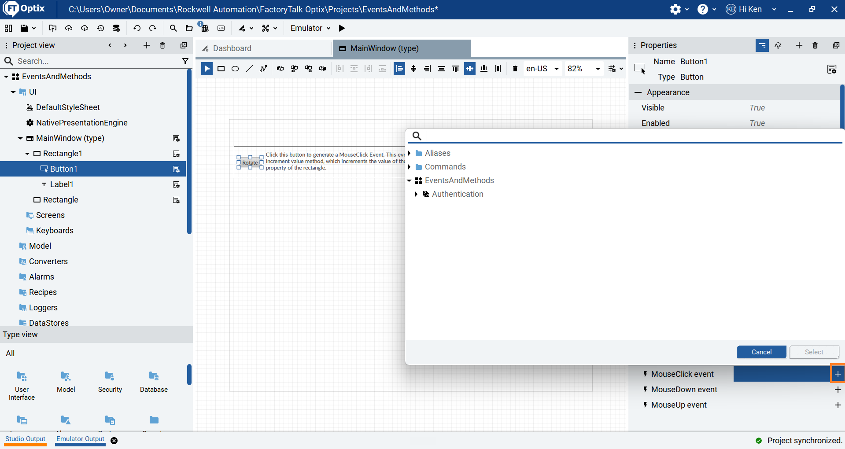Click the cloud upload icon

[69, 28]
